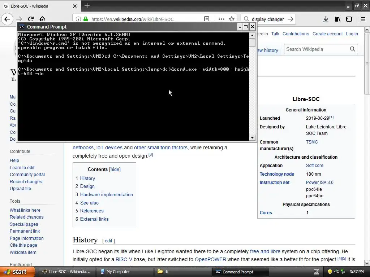The width and height of the screenshot is (370, 277).
Task: Open a new browser tab
Action: (x=87, y=6)
